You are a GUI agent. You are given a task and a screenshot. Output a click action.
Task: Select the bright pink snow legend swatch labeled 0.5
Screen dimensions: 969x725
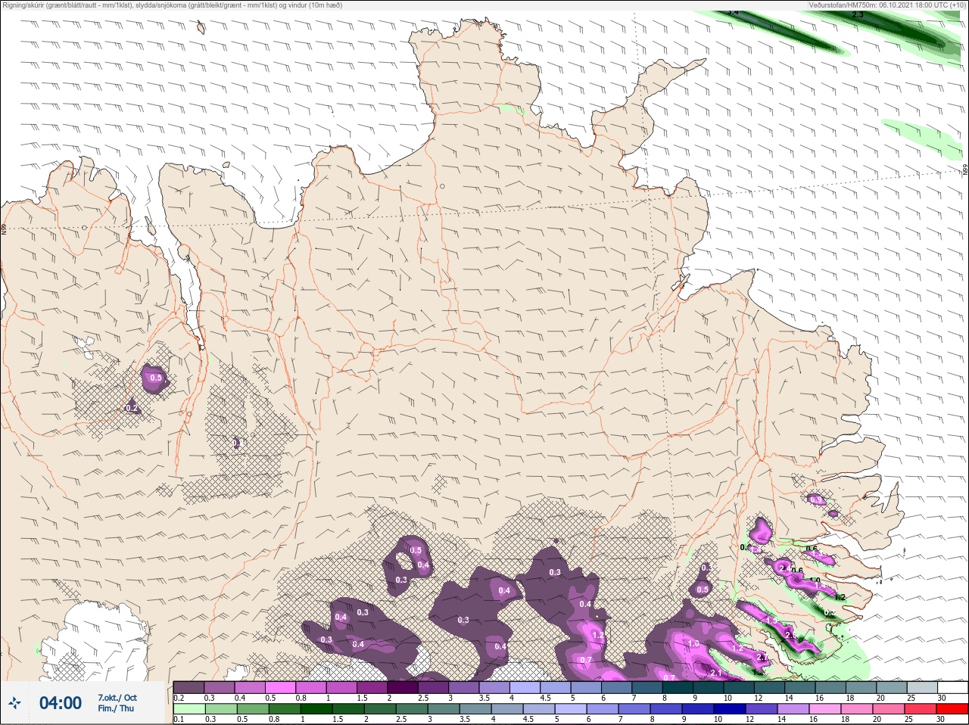tap(280, 687)
